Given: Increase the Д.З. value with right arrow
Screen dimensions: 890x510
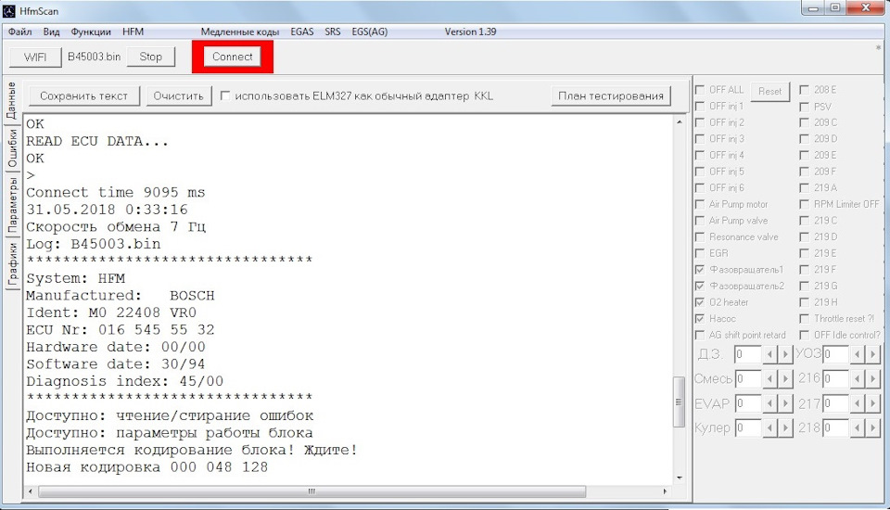Looking at the screenshot, I should point(785,354).
